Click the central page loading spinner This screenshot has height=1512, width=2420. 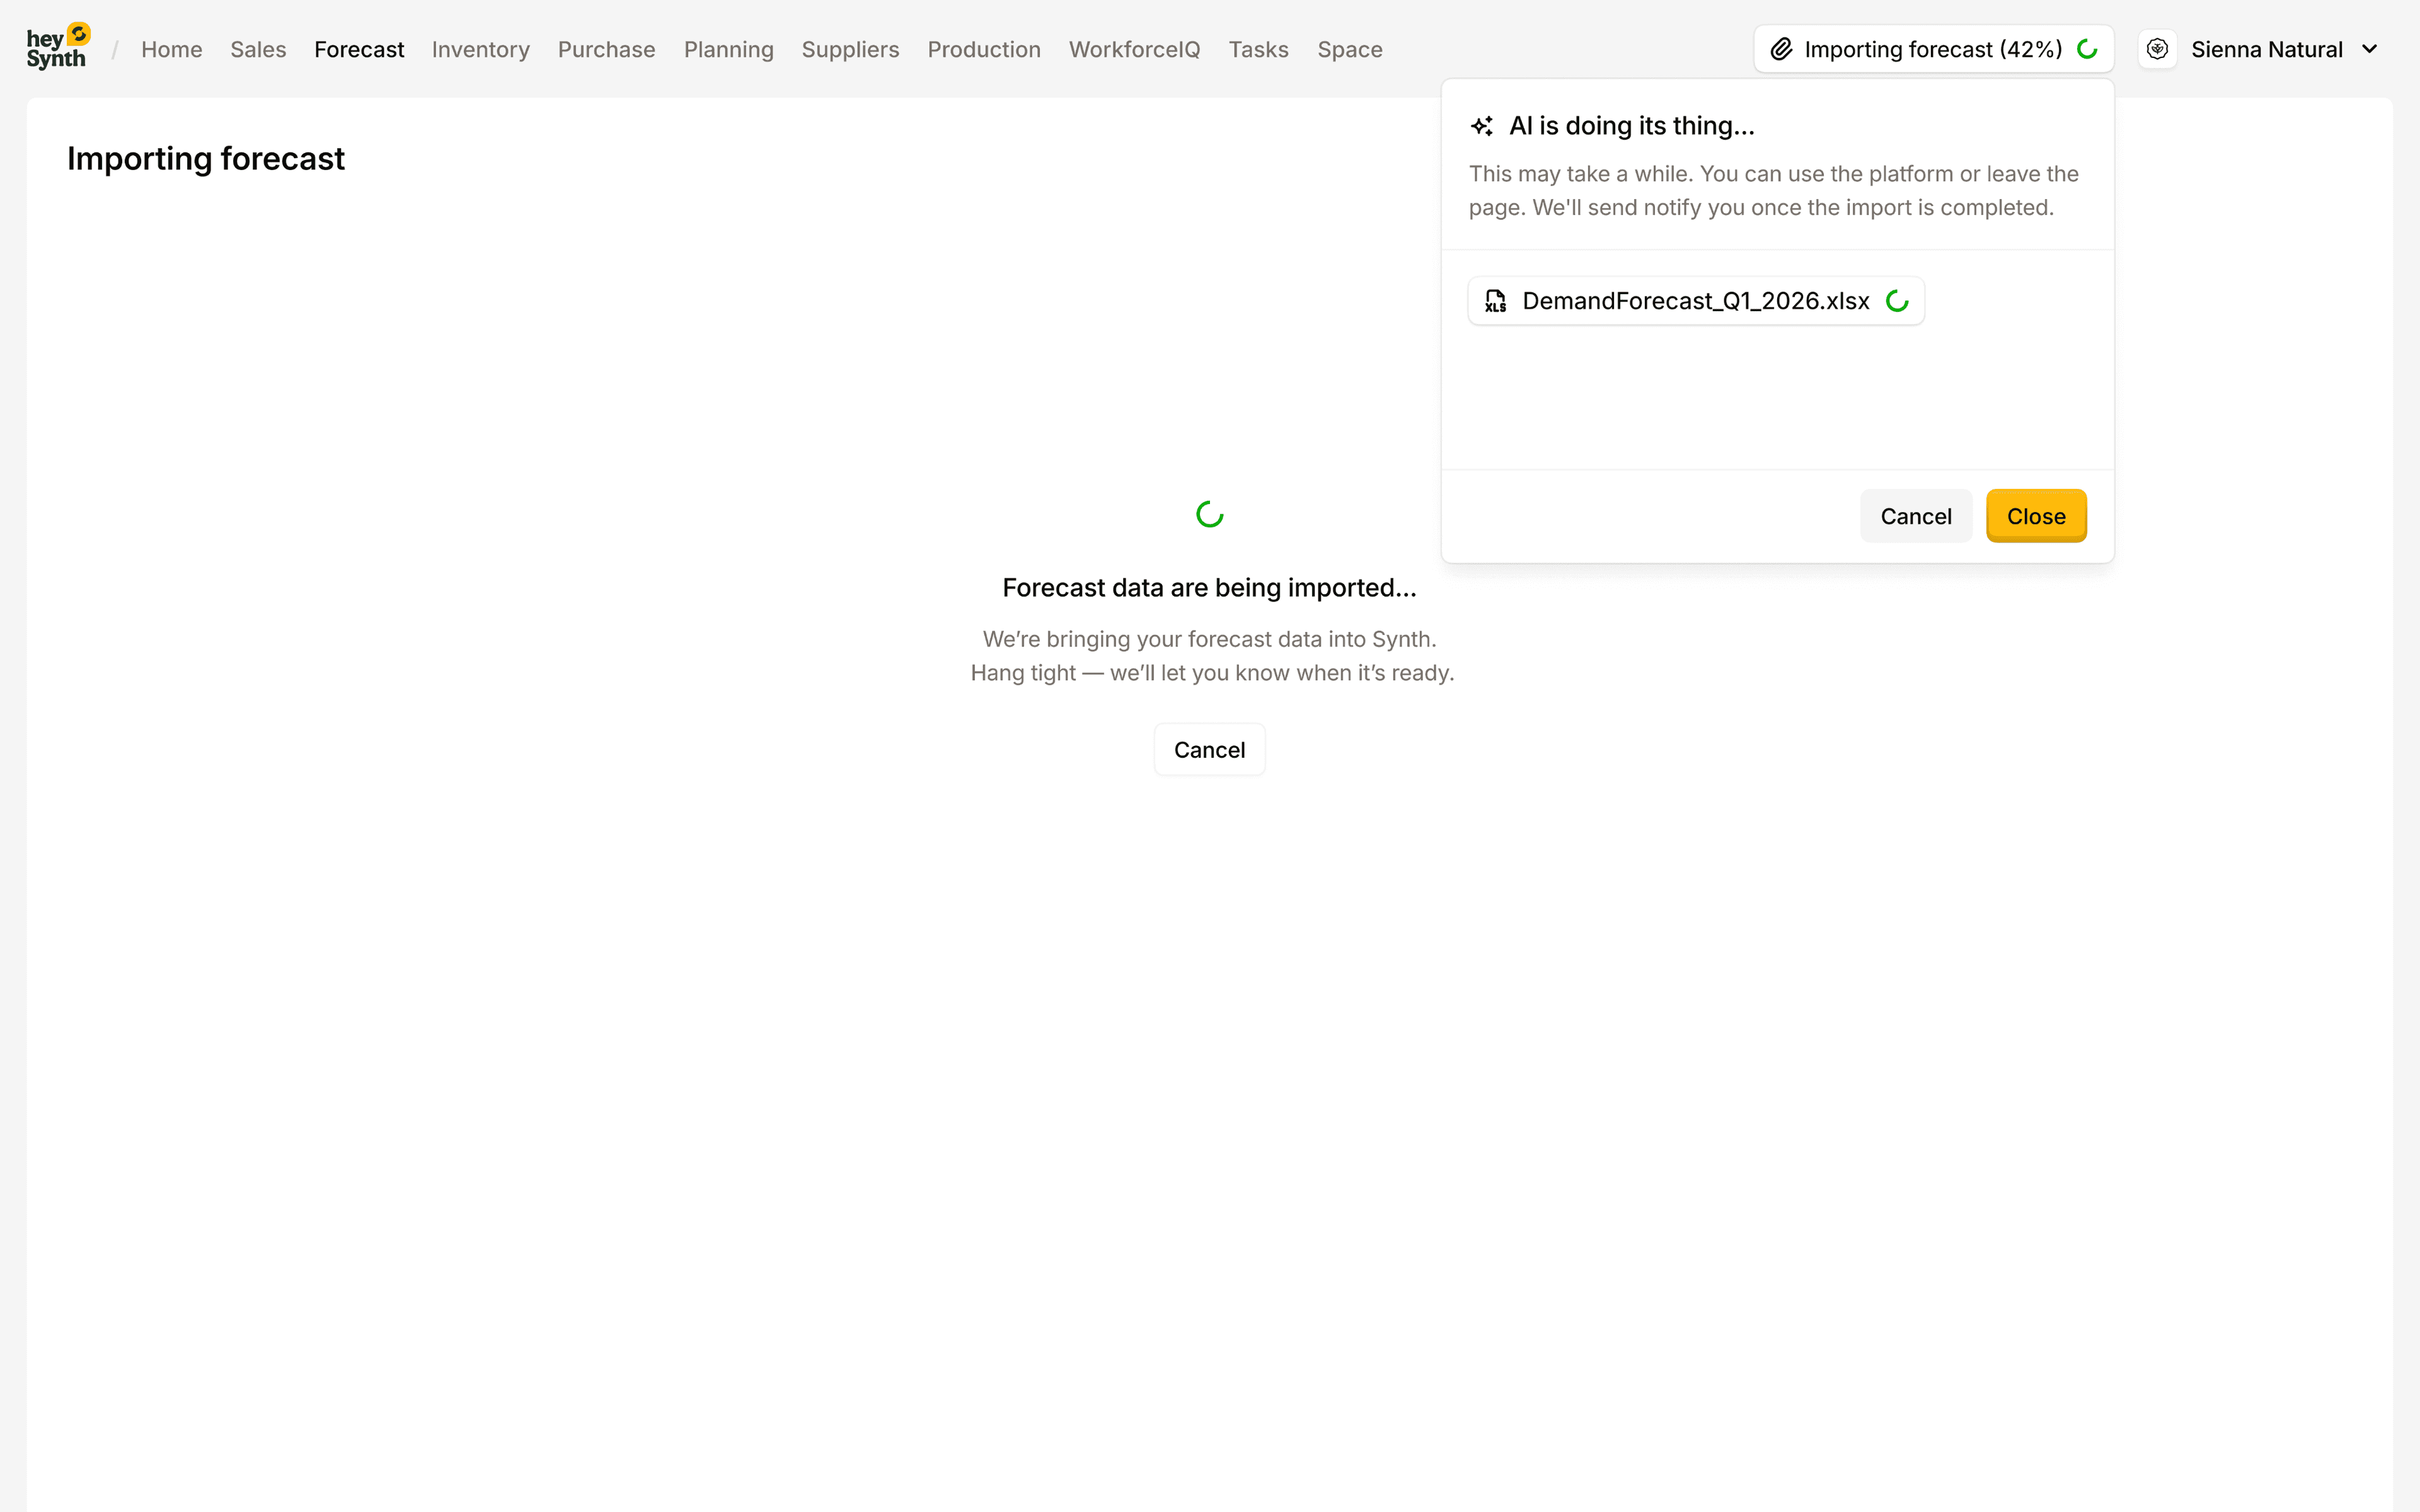click(x=1209, y=514)
